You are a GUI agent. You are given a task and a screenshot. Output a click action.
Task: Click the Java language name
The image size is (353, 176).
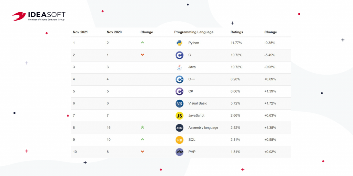(x=192, y=67)
